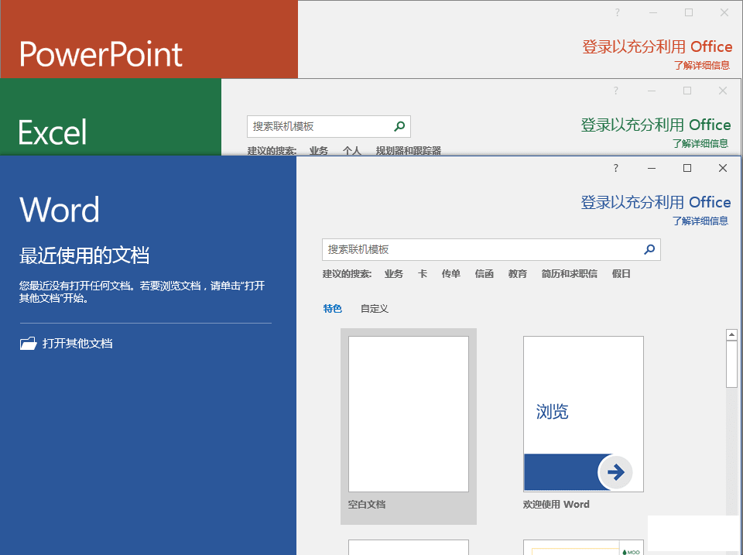Click the template list scrollbar up arrow
The height and width of the screenshot is (555, 743).
(731, 335)
